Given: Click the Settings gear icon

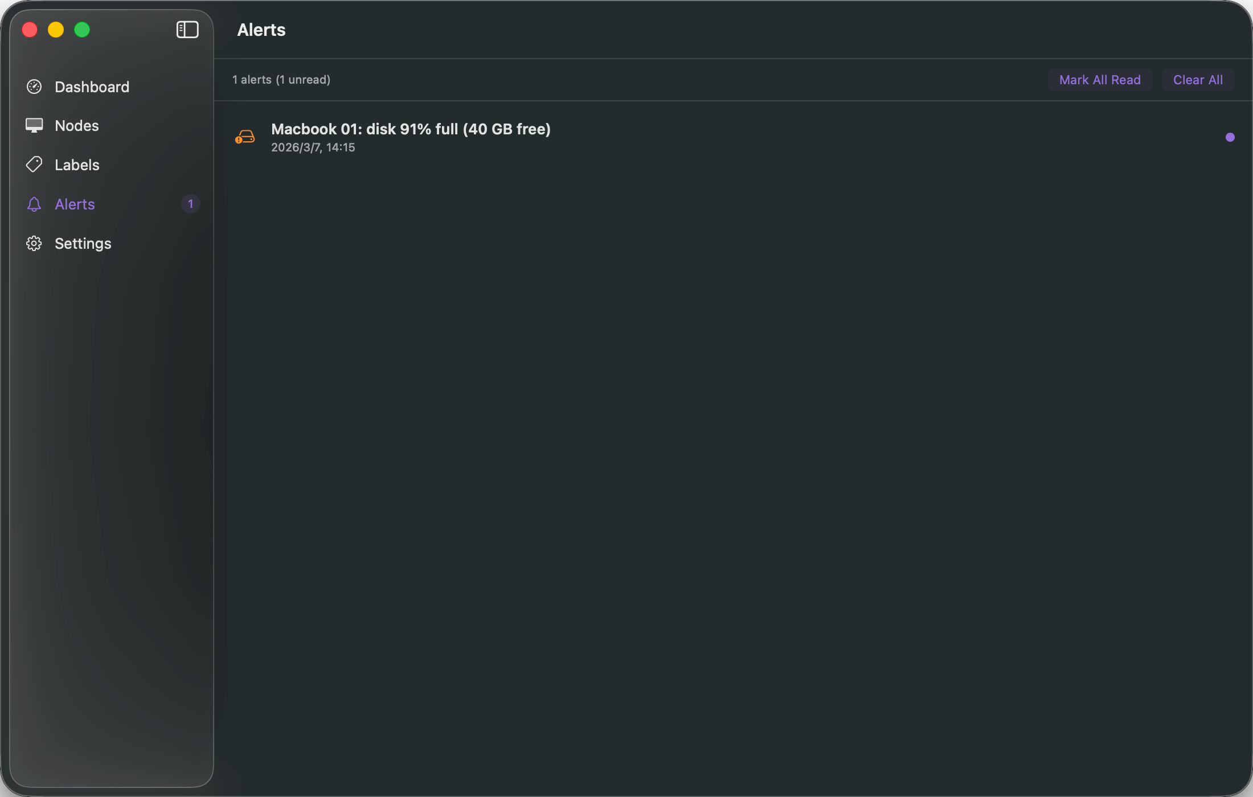Looking at the screenshot, I should coord(34,243).
